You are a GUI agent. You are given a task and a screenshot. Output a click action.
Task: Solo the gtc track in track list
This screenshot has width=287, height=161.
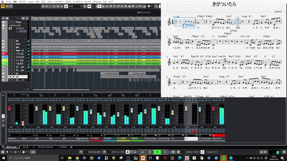pyautogui.click(x=13, y=41)
